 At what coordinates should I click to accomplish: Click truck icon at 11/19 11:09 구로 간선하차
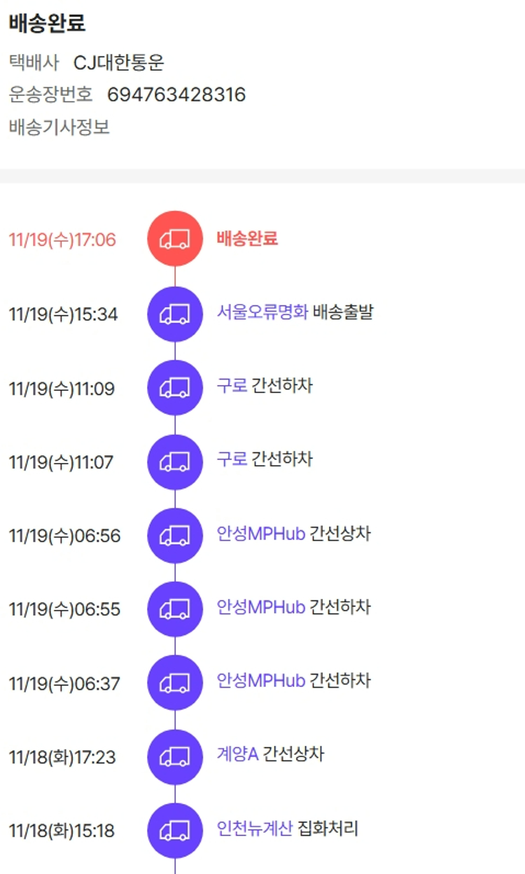click(x=174, y=388)
